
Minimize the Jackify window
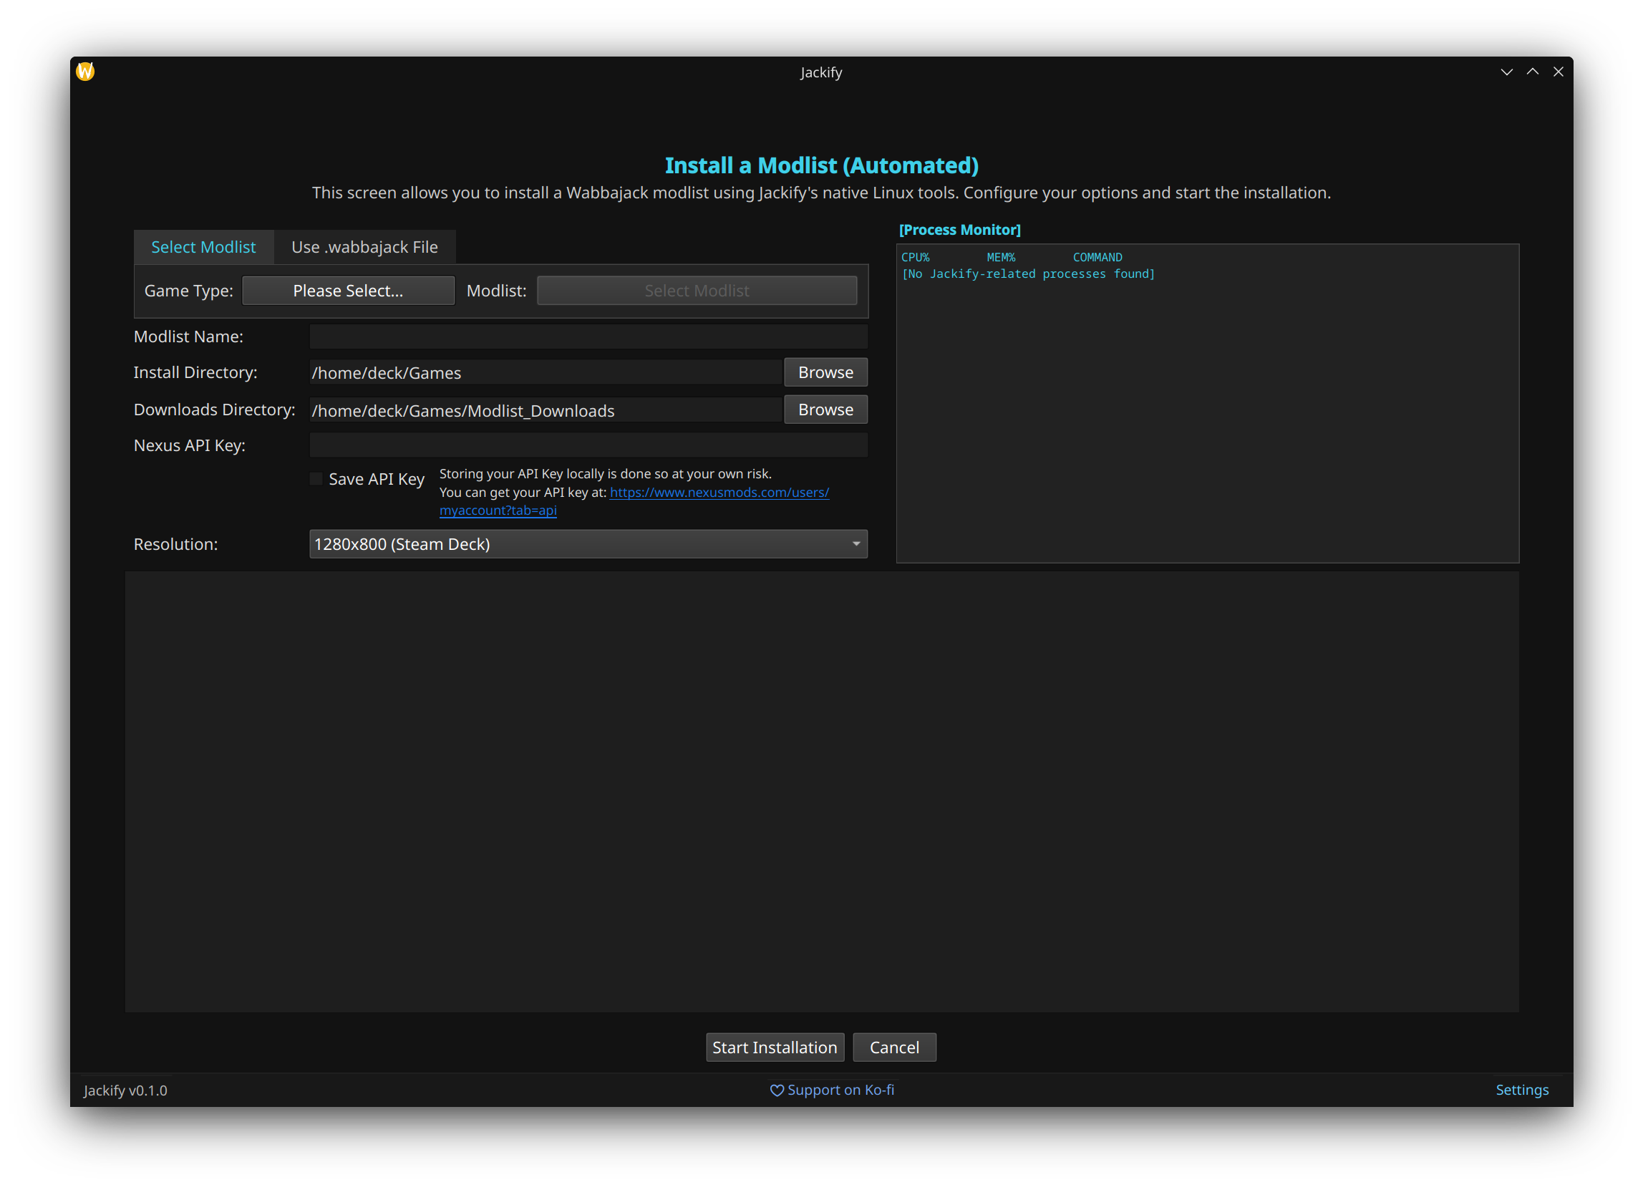(1507, 72)
